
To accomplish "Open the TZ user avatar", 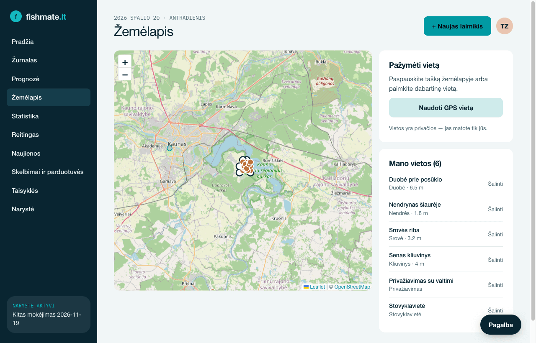I will coord(505,26).
